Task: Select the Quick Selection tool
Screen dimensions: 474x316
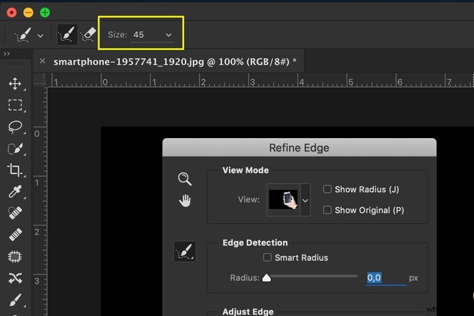Action: tap(15, 149)
